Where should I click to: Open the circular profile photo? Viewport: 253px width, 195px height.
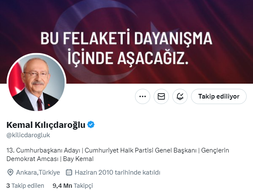(37, 83)
